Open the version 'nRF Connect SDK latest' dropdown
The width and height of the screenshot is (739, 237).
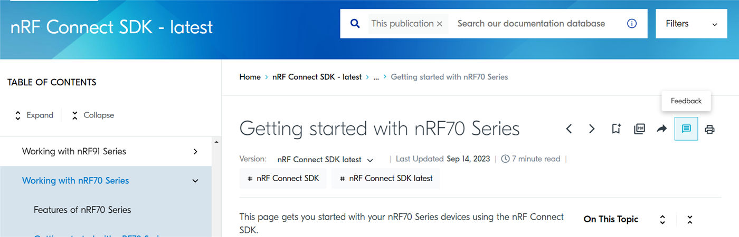(x=325, y=160)
